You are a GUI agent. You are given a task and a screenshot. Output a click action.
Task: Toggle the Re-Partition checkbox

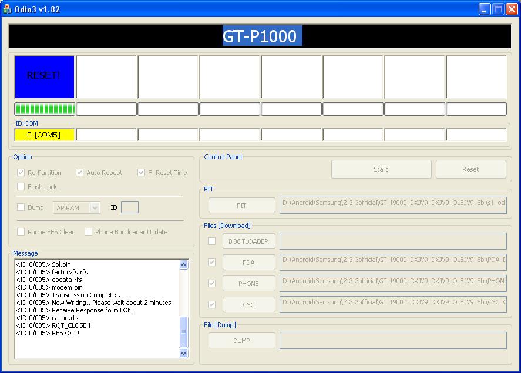(21, 172)
